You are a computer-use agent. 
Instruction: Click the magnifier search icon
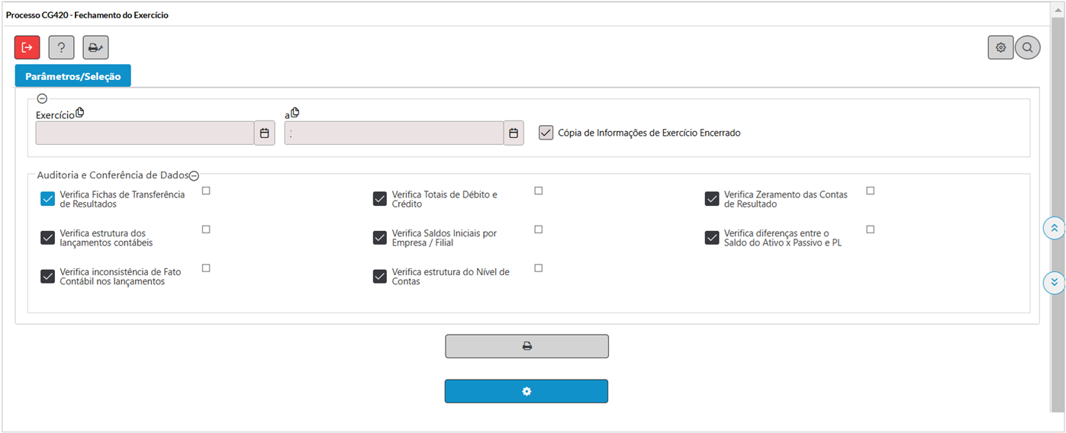(1028, 47)
